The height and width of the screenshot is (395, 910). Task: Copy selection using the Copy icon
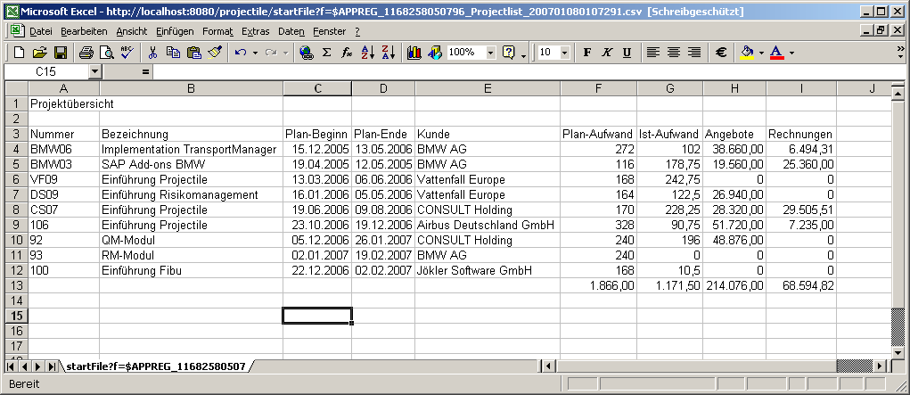tap(173, 53)
